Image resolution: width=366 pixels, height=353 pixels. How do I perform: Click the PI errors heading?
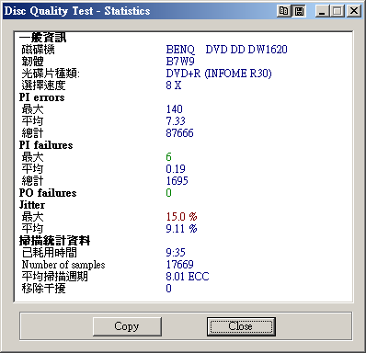coord(41,97)
